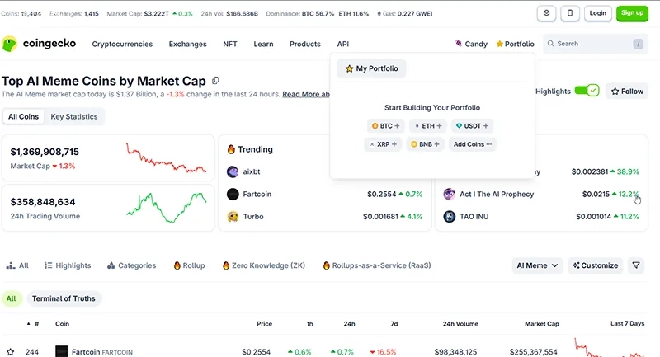The width and height of the screenshot is (660, 357).
Task: Open Candy rewards icon
Action: pos(459,44)
